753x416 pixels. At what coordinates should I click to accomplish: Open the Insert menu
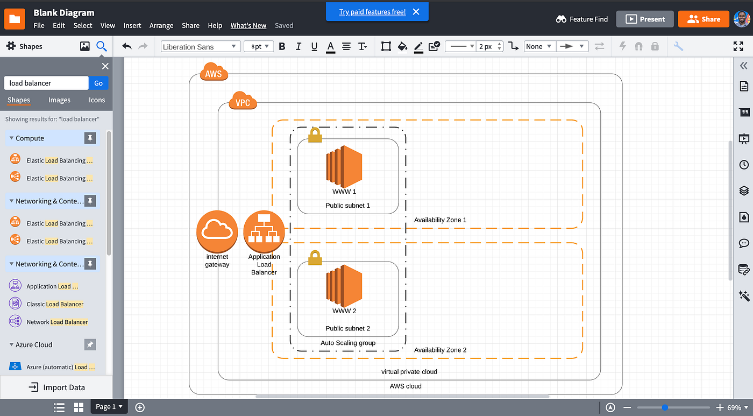(x=132, y=25)
